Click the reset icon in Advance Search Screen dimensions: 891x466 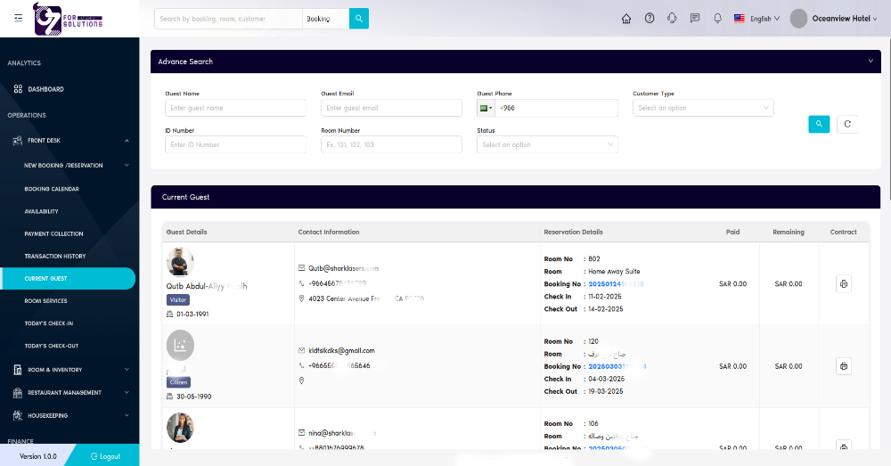click(847, 124)
